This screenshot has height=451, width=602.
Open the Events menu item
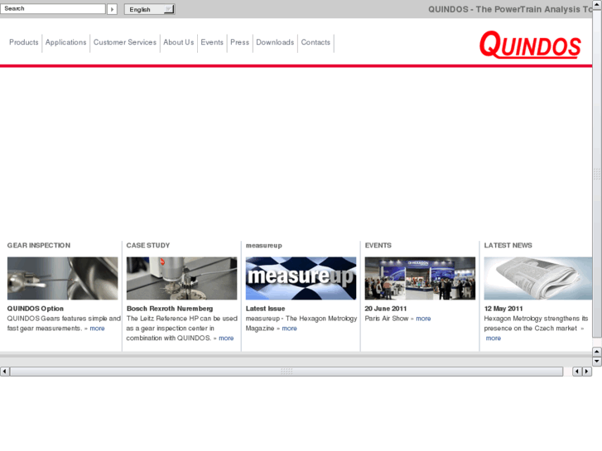[x=212, y=42]
